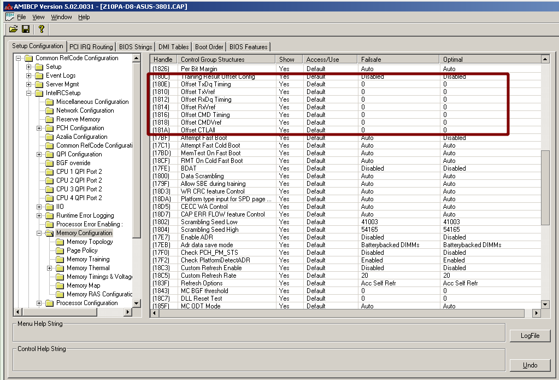Open the View menu

(38, 17)
